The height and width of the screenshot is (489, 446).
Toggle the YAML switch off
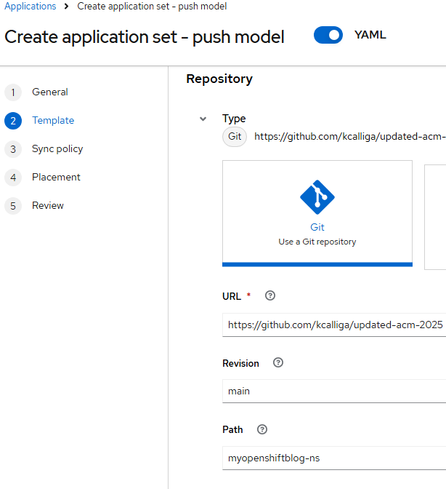[328, 35]
